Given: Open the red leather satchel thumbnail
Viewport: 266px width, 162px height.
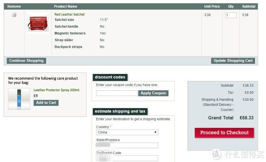Looking at the screenshot, I should pyautogui.click(x=38, y=23).
